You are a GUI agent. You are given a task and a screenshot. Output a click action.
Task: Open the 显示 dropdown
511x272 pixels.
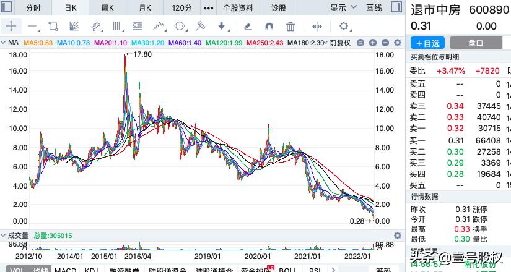(x=343, y=7)
